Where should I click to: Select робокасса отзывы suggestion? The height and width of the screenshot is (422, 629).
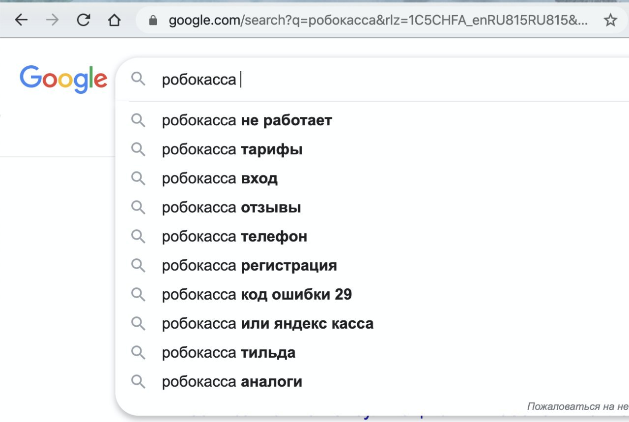[372, 208]
